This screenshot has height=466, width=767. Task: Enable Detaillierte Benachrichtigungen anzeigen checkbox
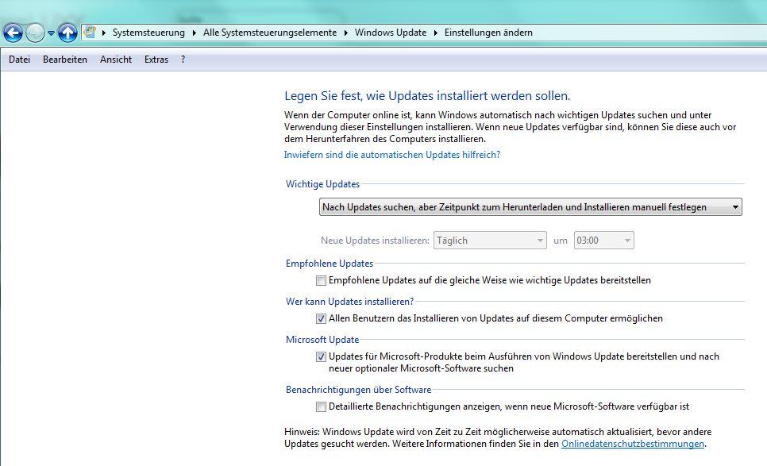pos(321,406)
